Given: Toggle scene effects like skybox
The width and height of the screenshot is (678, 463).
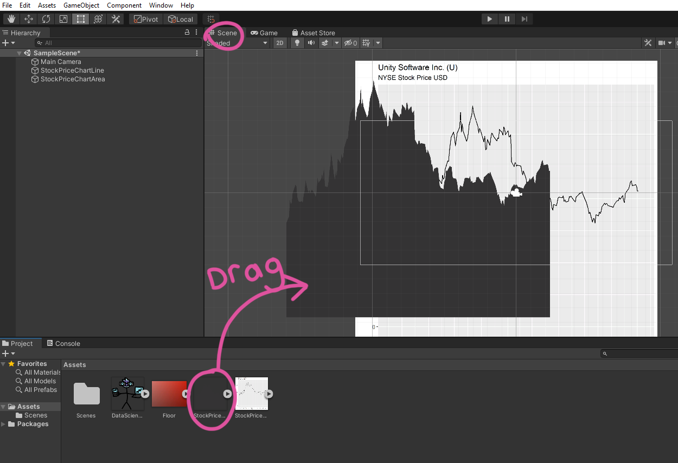Looking at the screenshot, I should (x=325, y=43).
